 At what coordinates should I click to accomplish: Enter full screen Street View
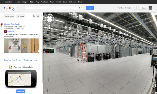point(154,14)
